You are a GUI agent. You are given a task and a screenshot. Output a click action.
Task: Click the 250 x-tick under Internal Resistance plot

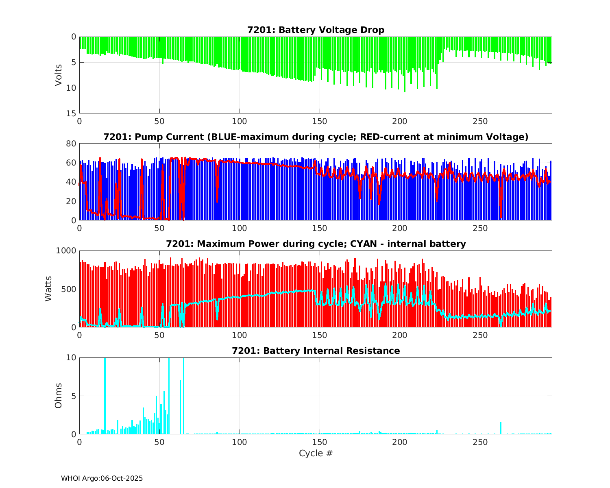480,442
